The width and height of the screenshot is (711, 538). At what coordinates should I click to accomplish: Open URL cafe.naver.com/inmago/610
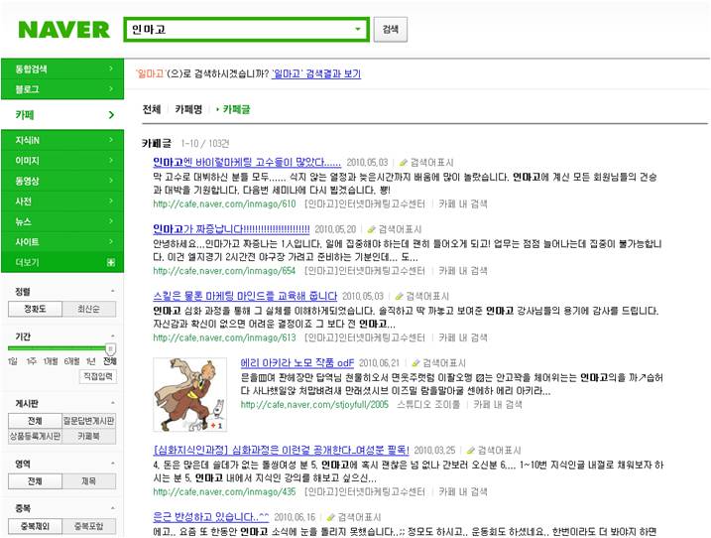pos(224,203)
